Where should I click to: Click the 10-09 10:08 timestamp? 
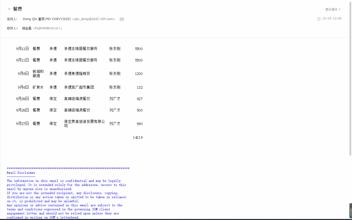click(x=332, y=19)
